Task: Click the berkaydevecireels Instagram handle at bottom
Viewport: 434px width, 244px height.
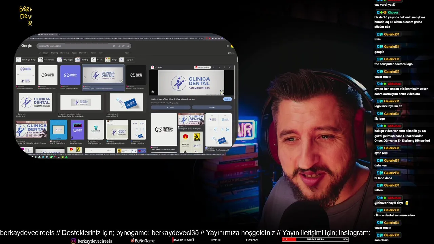Action: coord(95,241)
